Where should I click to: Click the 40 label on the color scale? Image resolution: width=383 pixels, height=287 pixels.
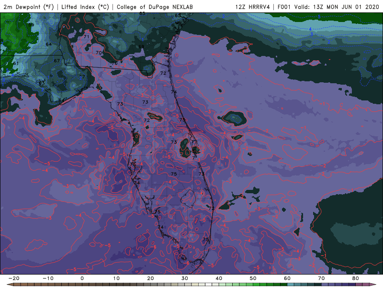219,278
